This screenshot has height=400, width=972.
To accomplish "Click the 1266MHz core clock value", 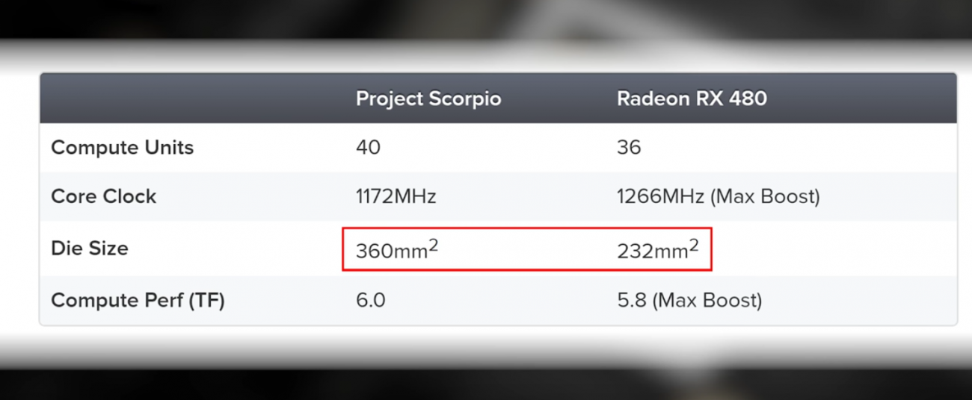I will (661, 197).
